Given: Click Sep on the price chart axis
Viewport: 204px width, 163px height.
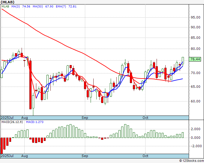Looking at the screenshot, I should click(85, 118).
